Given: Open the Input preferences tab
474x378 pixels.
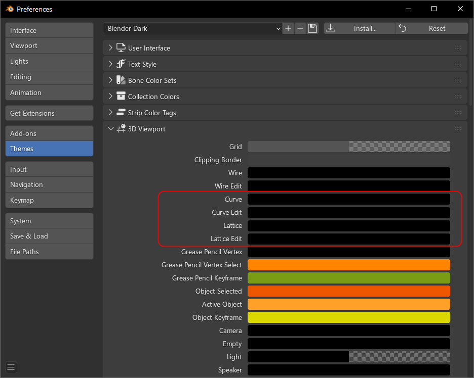Looking at the screenshot, I should (49, 169).
